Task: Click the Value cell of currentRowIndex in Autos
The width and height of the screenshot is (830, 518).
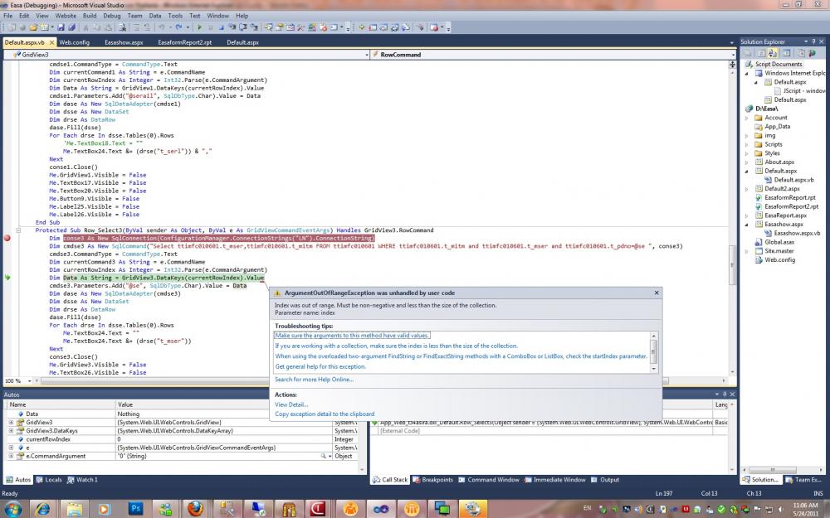Action: (x=222, y=439)
